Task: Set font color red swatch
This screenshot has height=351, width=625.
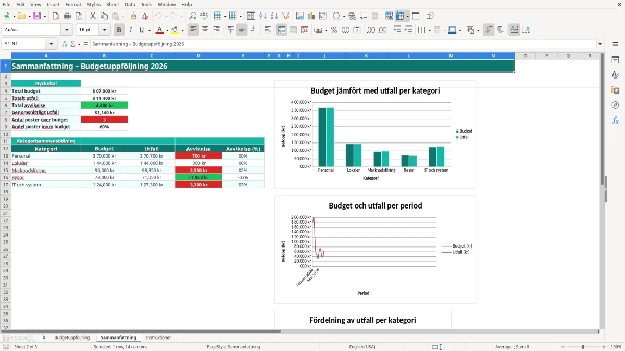Action: (160, 30)
